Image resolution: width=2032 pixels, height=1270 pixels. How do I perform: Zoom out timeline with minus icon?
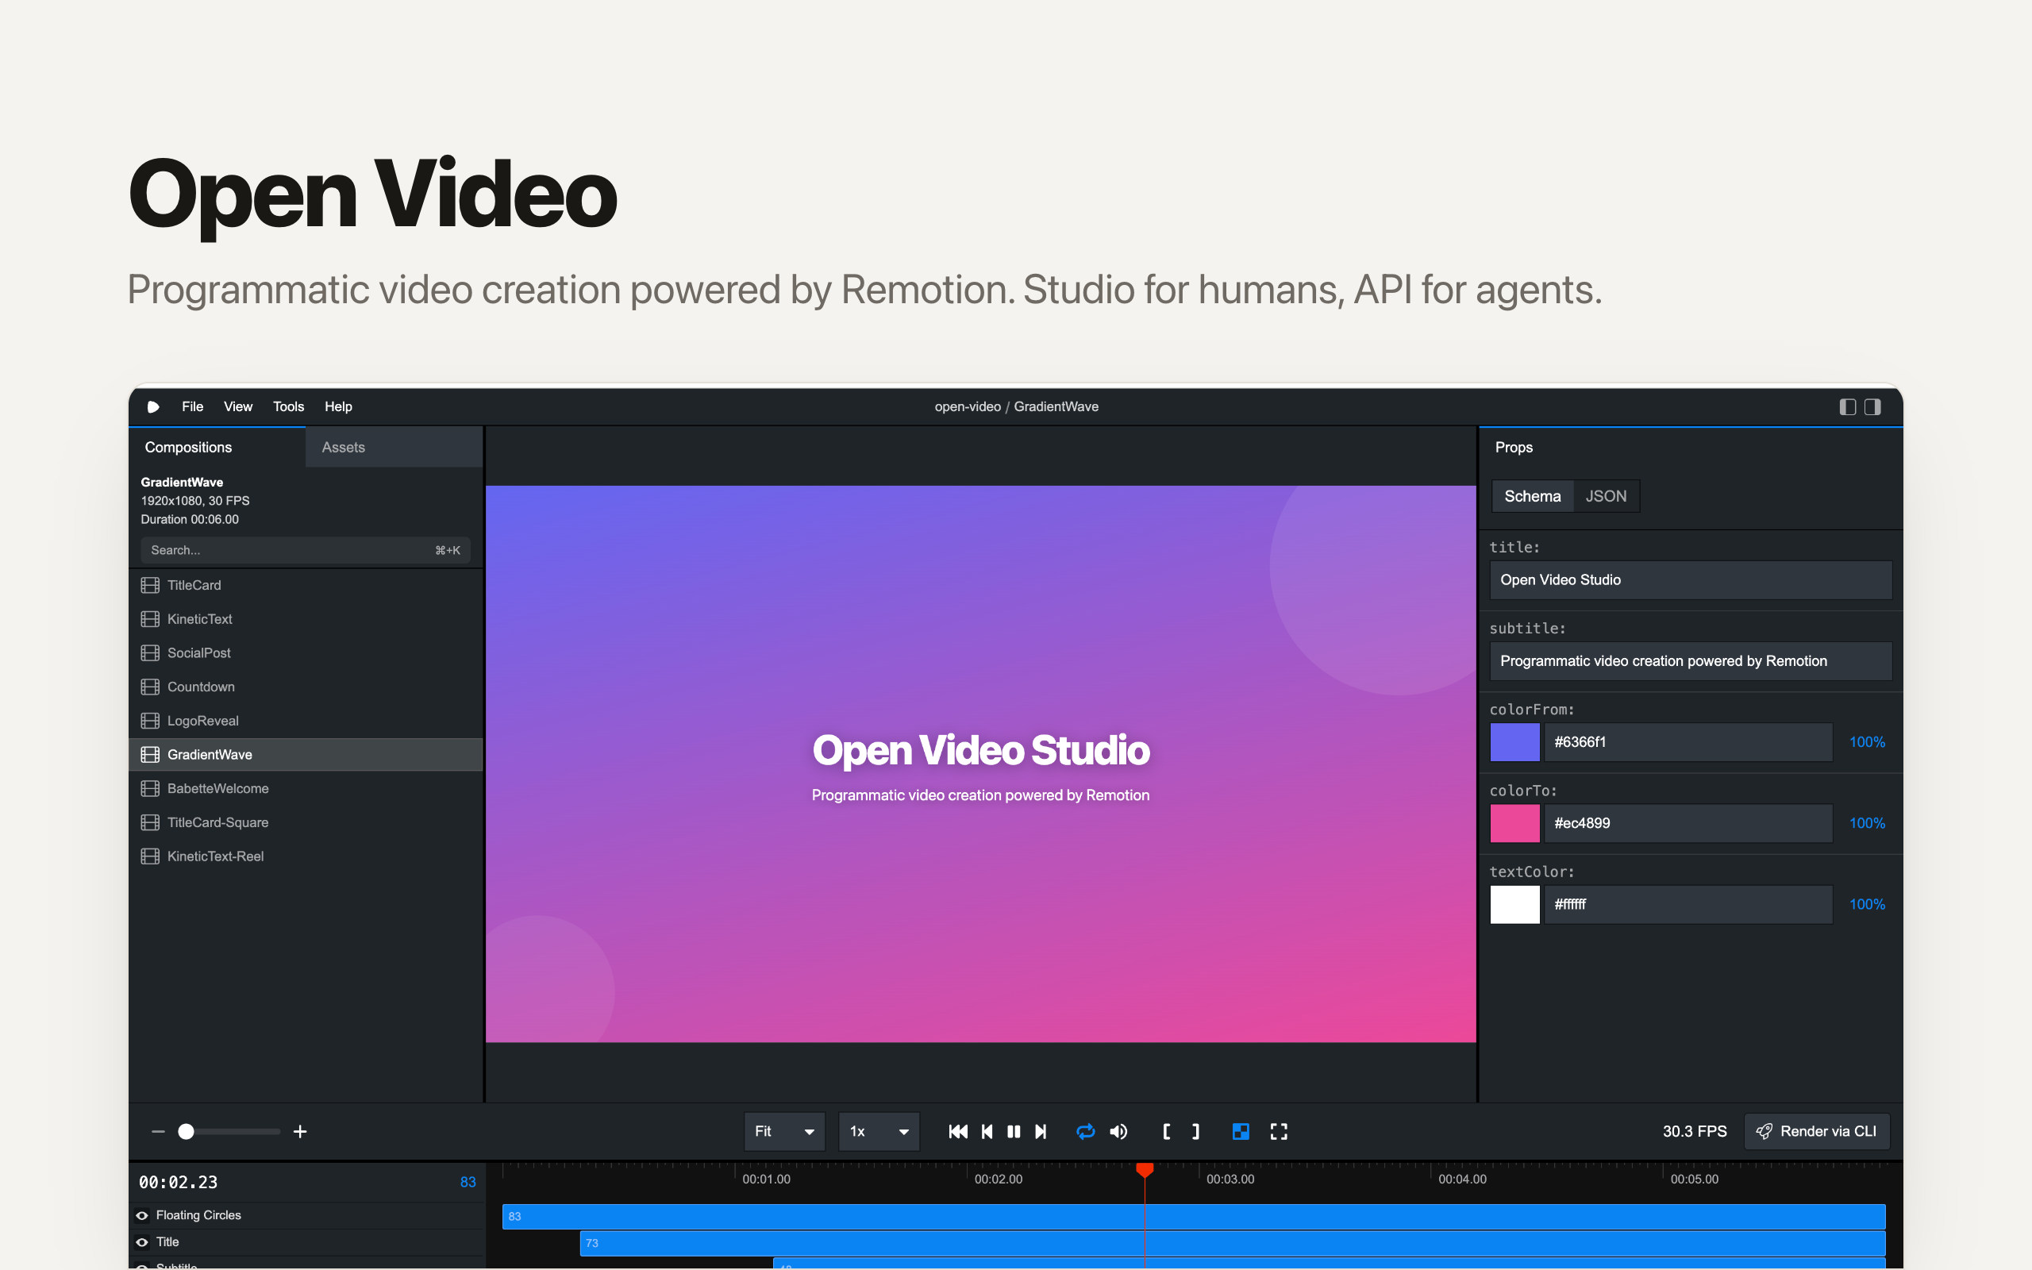coord(158,1131)
